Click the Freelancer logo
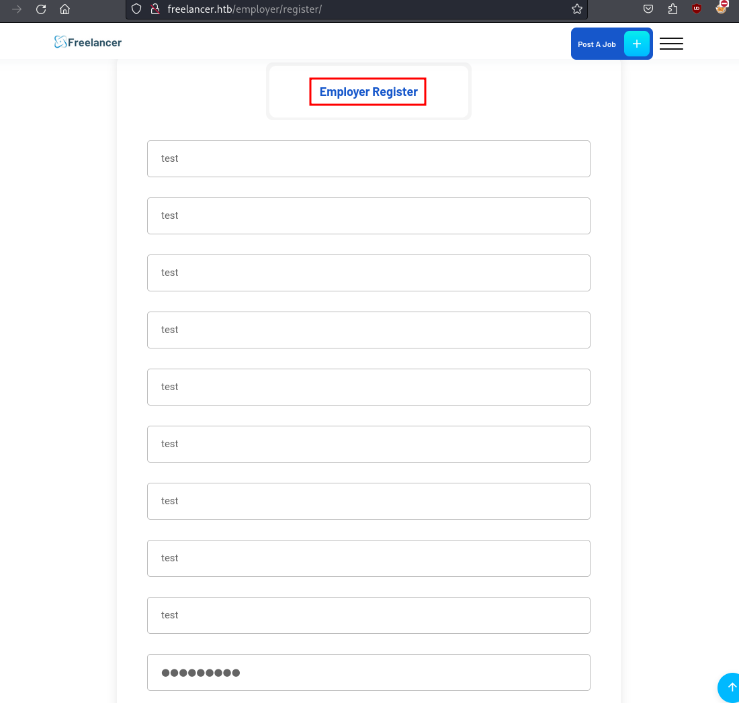This screenshot has width=739, height=703. 88,42
